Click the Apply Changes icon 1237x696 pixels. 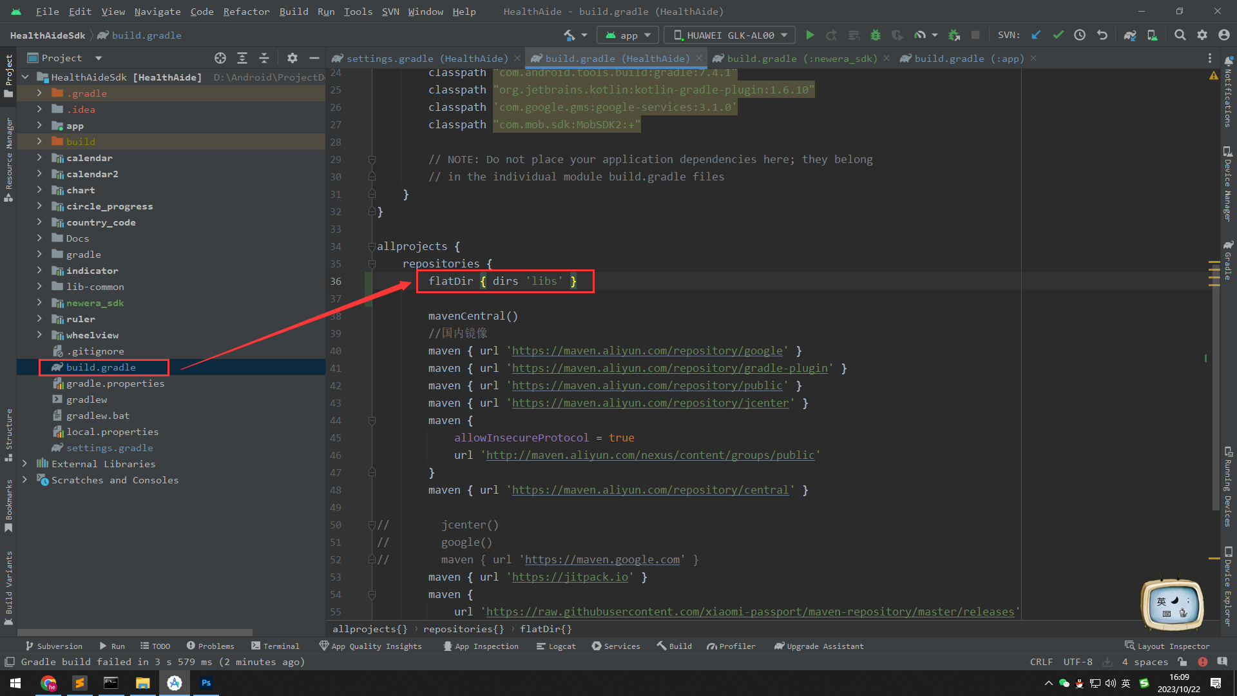832,35
